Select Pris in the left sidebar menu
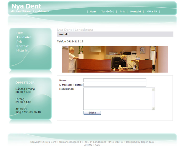 19,42
